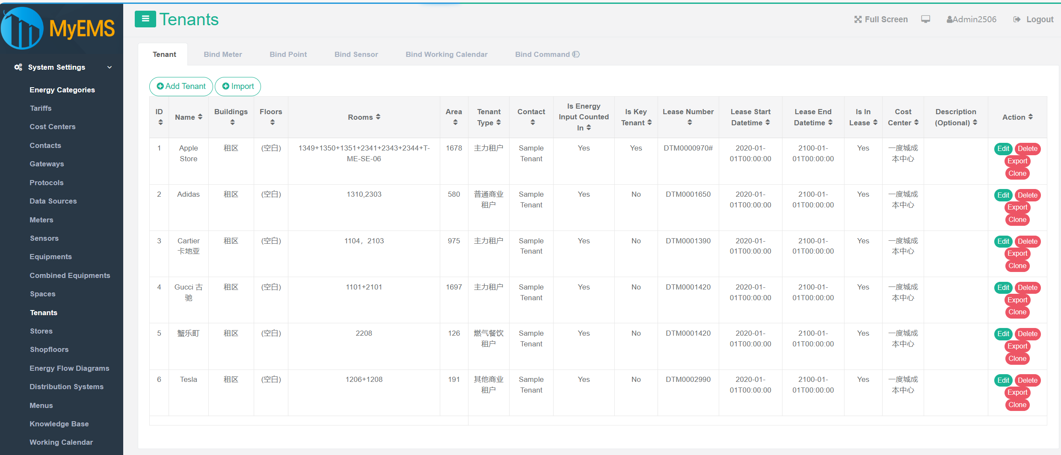Click the Logout icon
The width and height of the screenshot is (1061, 455).
tap(1017, 19)
